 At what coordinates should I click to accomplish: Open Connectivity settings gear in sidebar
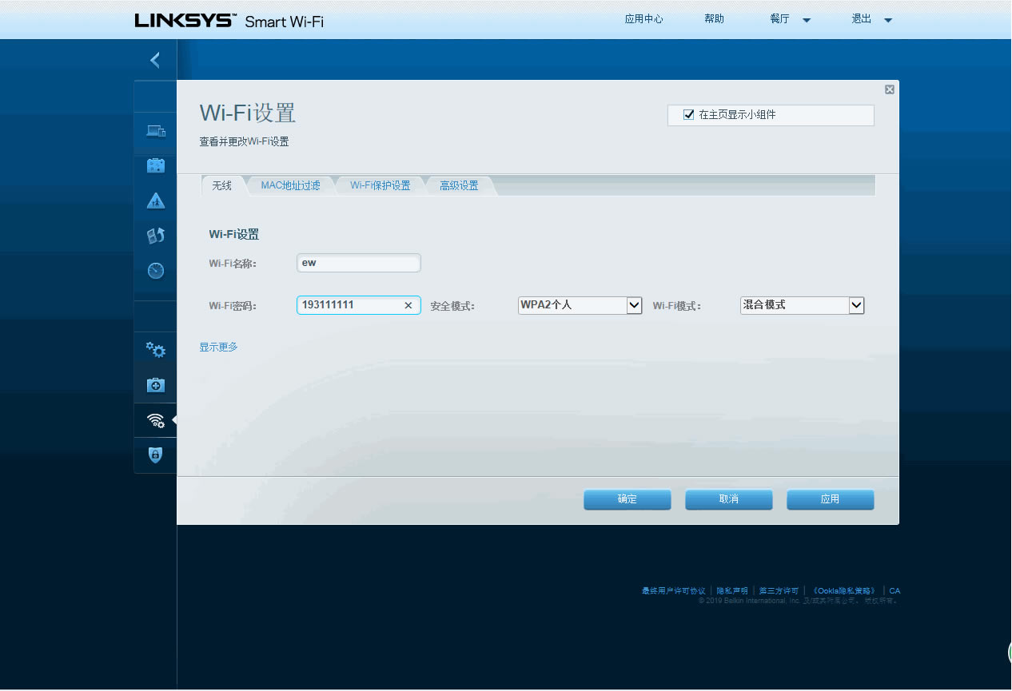tap(155, 349)
